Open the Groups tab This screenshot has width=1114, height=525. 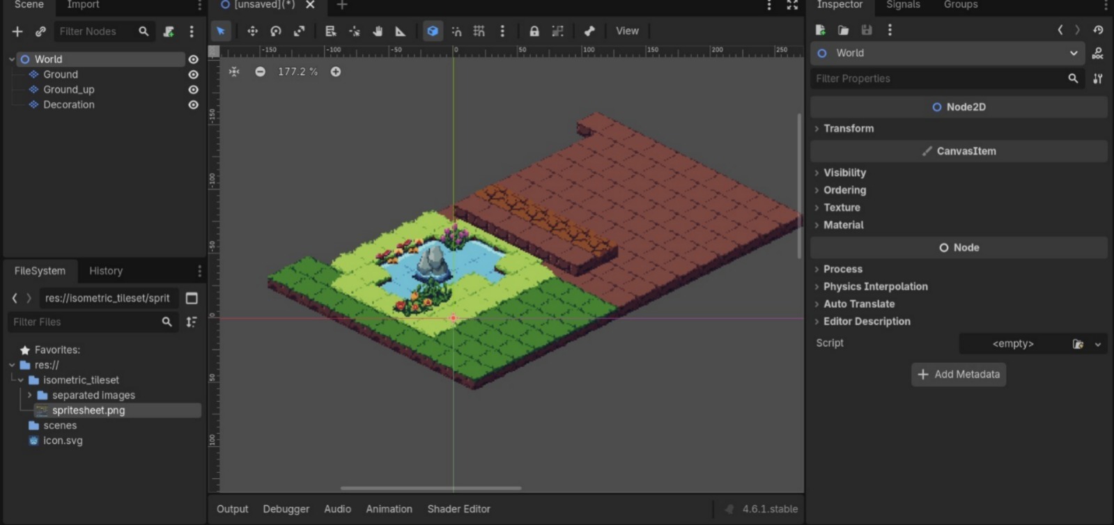click(961, 5)
